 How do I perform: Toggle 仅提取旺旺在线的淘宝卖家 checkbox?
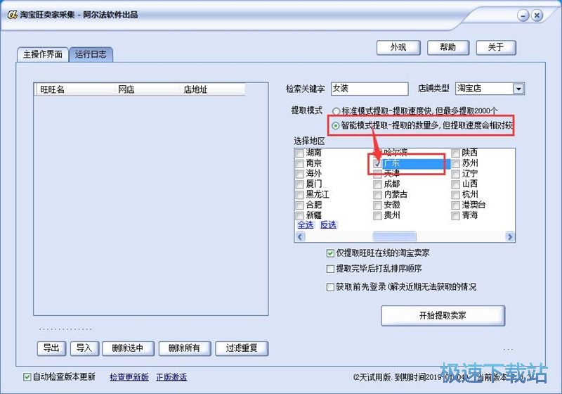point(330,253)
